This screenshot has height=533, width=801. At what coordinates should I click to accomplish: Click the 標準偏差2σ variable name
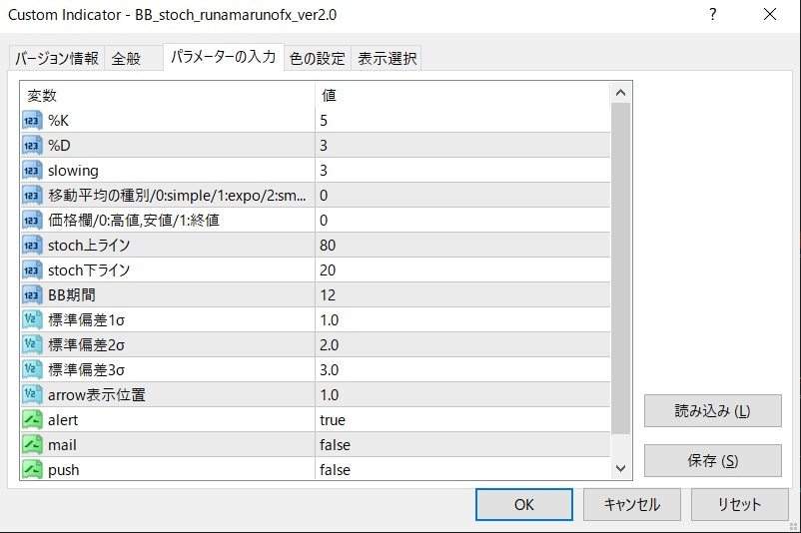[x=86, y=345]
